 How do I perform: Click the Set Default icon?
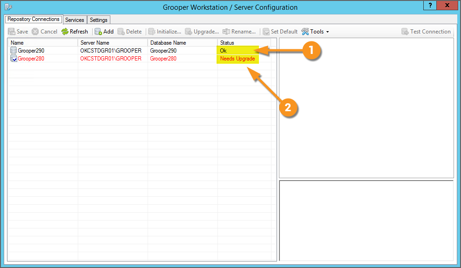[266, 32]
